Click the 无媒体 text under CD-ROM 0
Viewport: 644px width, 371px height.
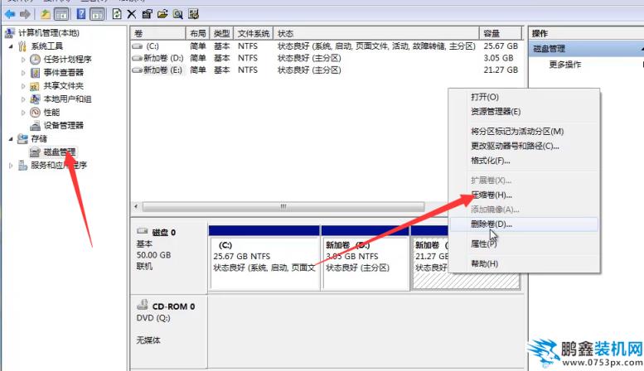pos(148,340)
